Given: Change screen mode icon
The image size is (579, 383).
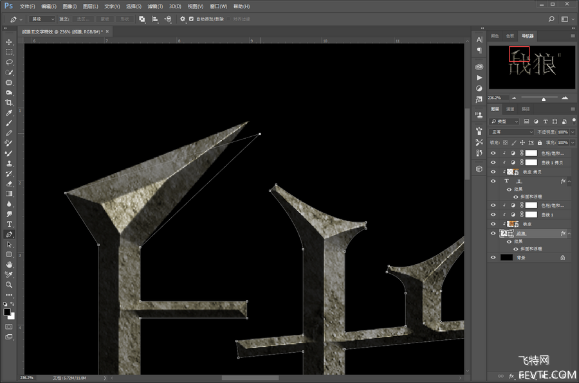Looking at the screenshot, I should click(x=9, y=337).
